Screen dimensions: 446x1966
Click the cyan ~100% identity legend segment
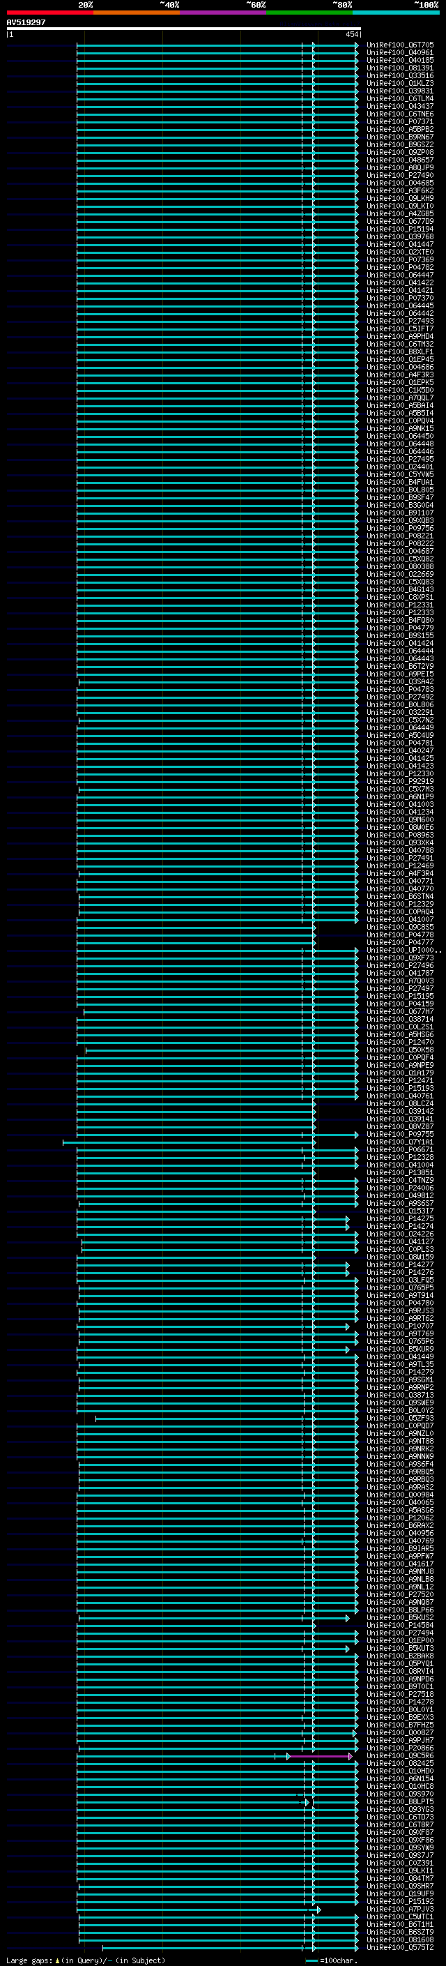[x=396, y=13]
